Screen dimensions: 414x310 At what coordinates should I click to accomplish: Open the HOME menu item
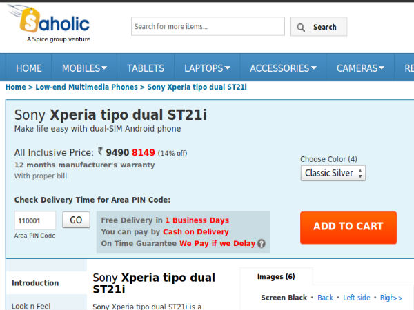pyautogui.click(x=29, y=68)
